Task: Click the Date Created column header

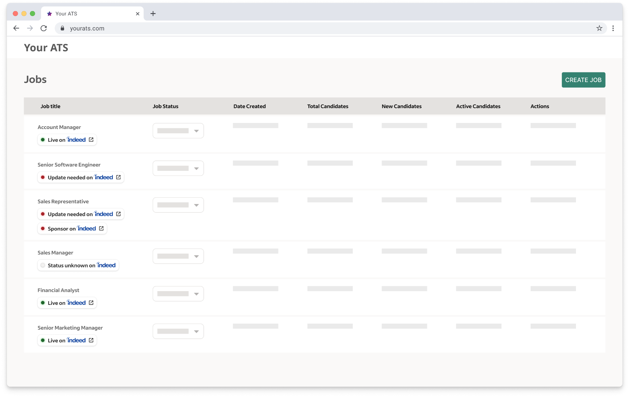Action: 250,106
